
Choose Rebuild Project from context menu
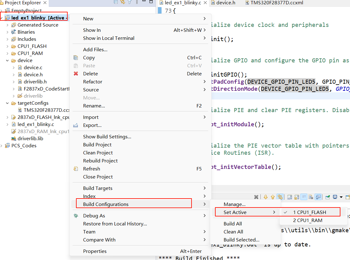[x=100, y=161]
